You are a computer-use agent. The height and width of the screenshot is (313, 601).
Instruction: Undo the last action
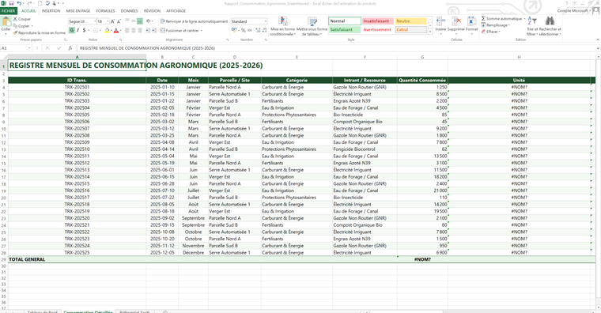[x=19, y=3]
